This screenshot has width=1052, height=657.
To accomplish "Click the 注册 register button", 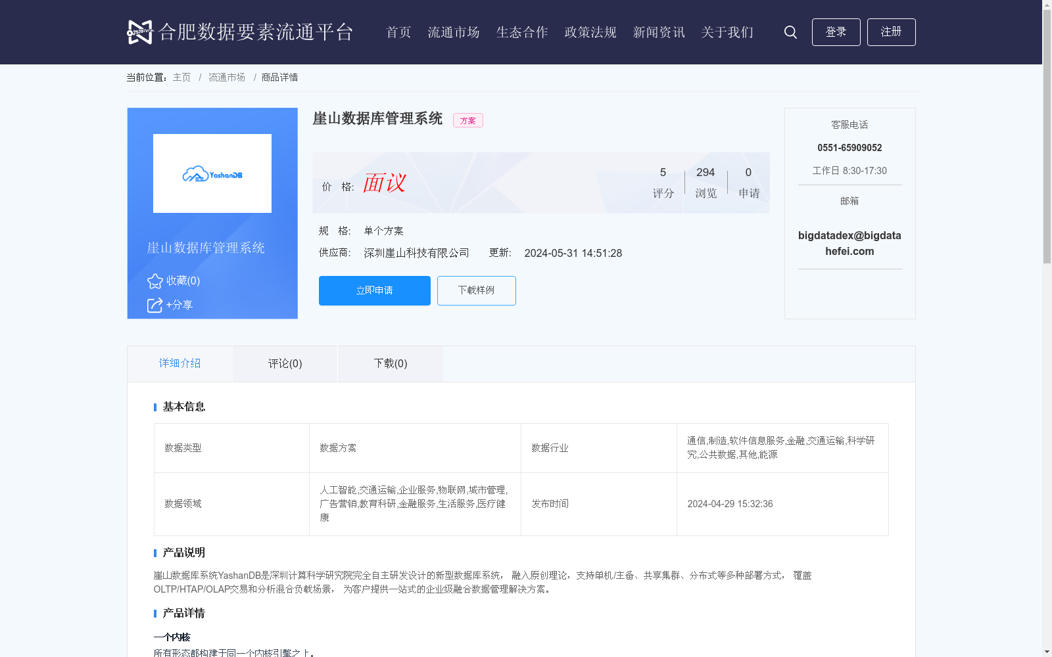I will 892,32.
